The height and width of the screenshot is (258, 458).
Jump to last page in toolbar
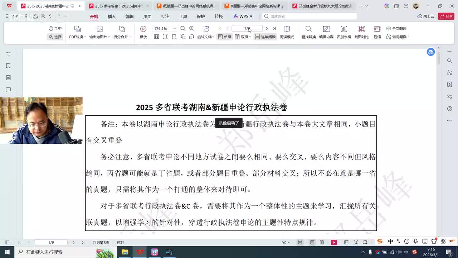pyautogui.click(x=274, y=28)
